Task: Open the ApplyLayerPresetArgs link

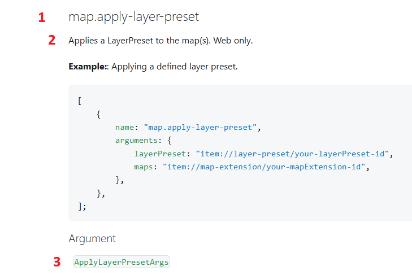Action: pyautogui.click(x=122, y=262)
